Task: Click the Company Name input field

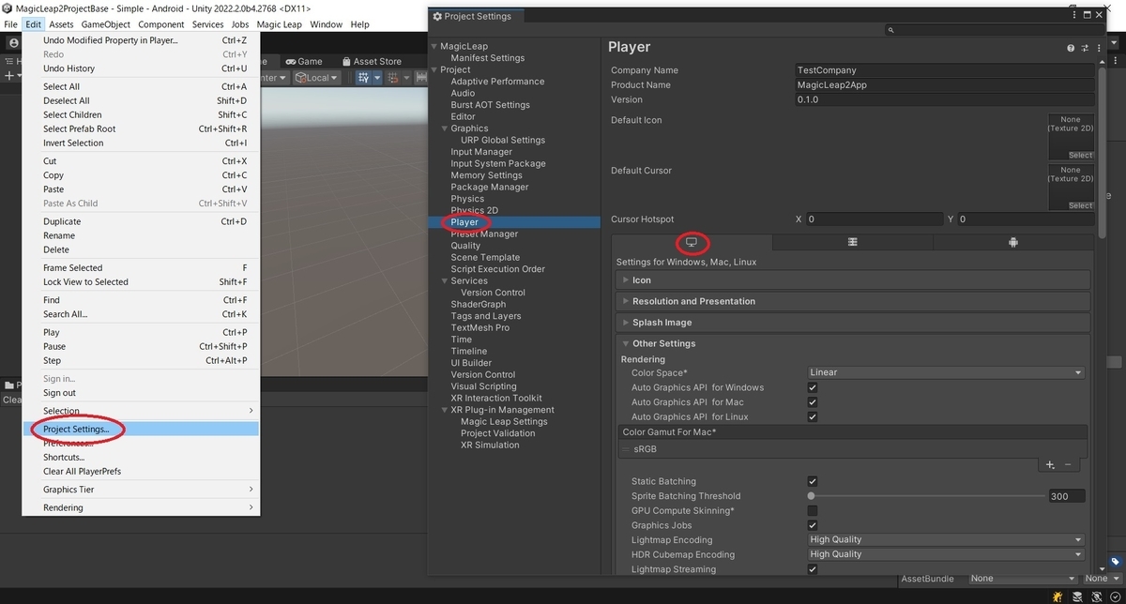Action: pos(944,70)
